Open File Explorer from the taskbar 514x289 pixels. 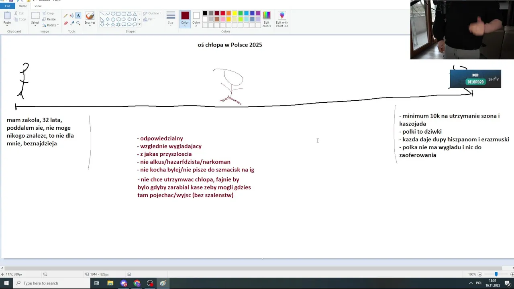[x=110, y=283]
